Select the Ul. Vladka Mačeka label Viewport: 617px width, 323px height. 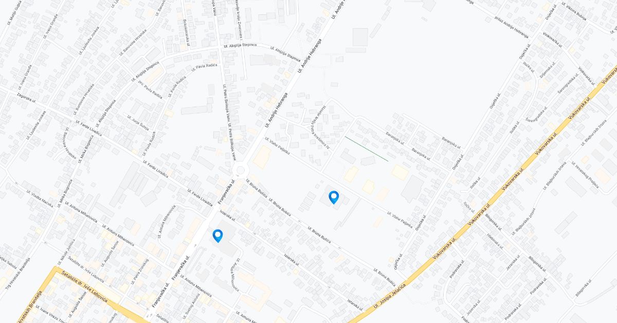pyautogui.click(x=41, y=194)
